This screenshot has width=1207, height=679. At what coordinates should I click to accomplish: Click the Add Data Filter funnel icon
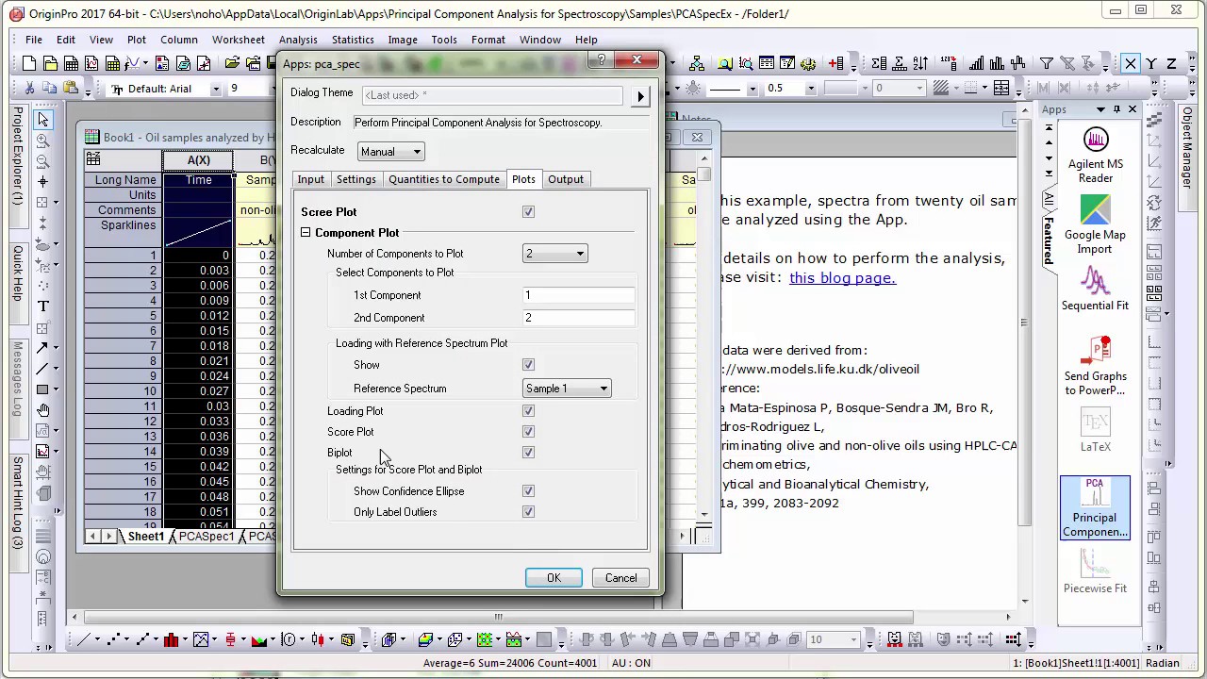click(x=1046, y=64)
